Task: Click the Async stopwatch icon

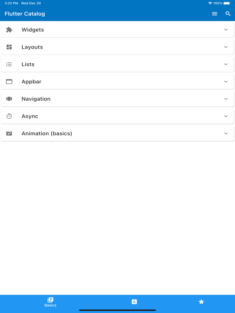Action: (9, 116)
